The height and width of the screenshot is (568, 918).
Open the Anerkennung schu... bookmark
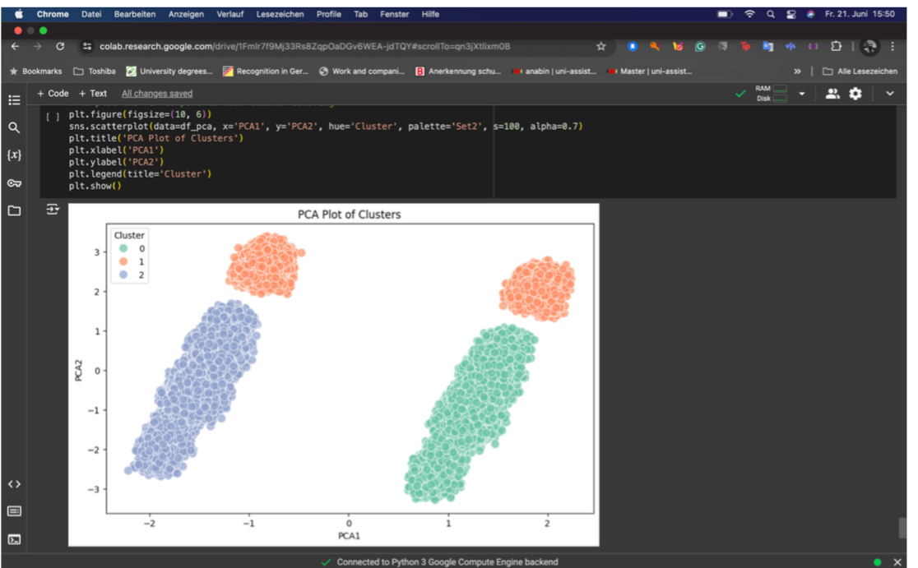[x=458, y=72]
